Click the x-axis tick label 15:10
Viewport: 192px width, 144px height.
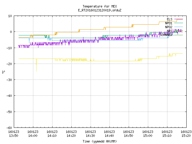point(167,136)
